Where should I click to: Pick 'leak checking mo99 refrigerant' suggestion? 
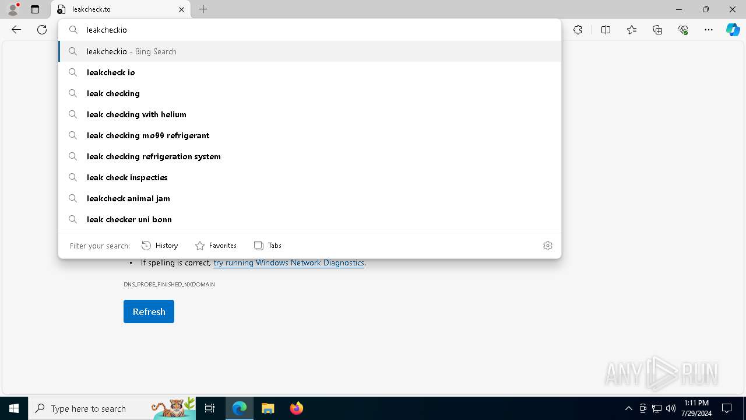pos(309,135)
